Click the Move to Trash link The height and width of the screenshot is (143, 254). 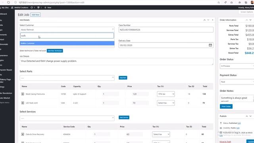[x=225, y=141]
